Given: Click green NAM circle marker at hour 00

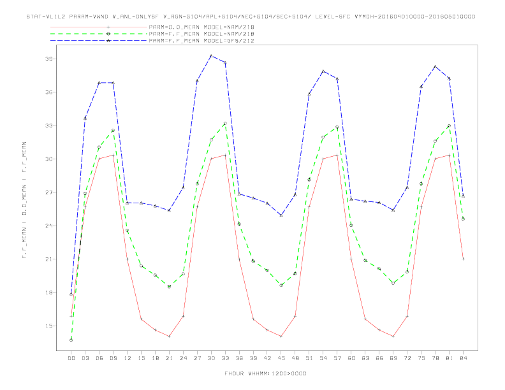Looking at the screenshot, I should pos(71,340).
